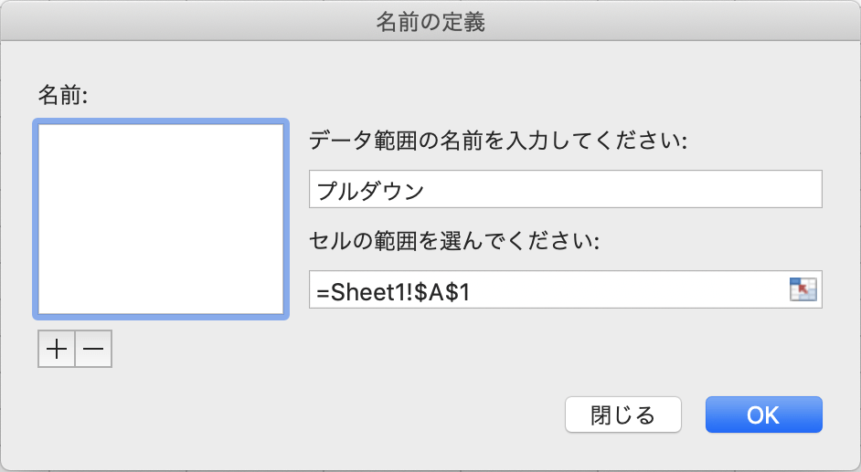Remove a name using the minus button
Screen dimensions: 861x472
tap(93, 349)
